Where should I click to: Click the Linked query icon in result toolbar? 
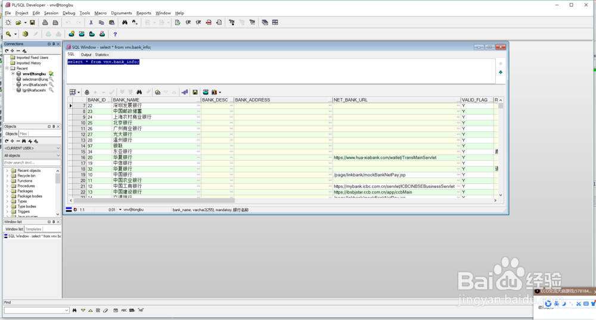pyautogui.click(x=185, y=92)
